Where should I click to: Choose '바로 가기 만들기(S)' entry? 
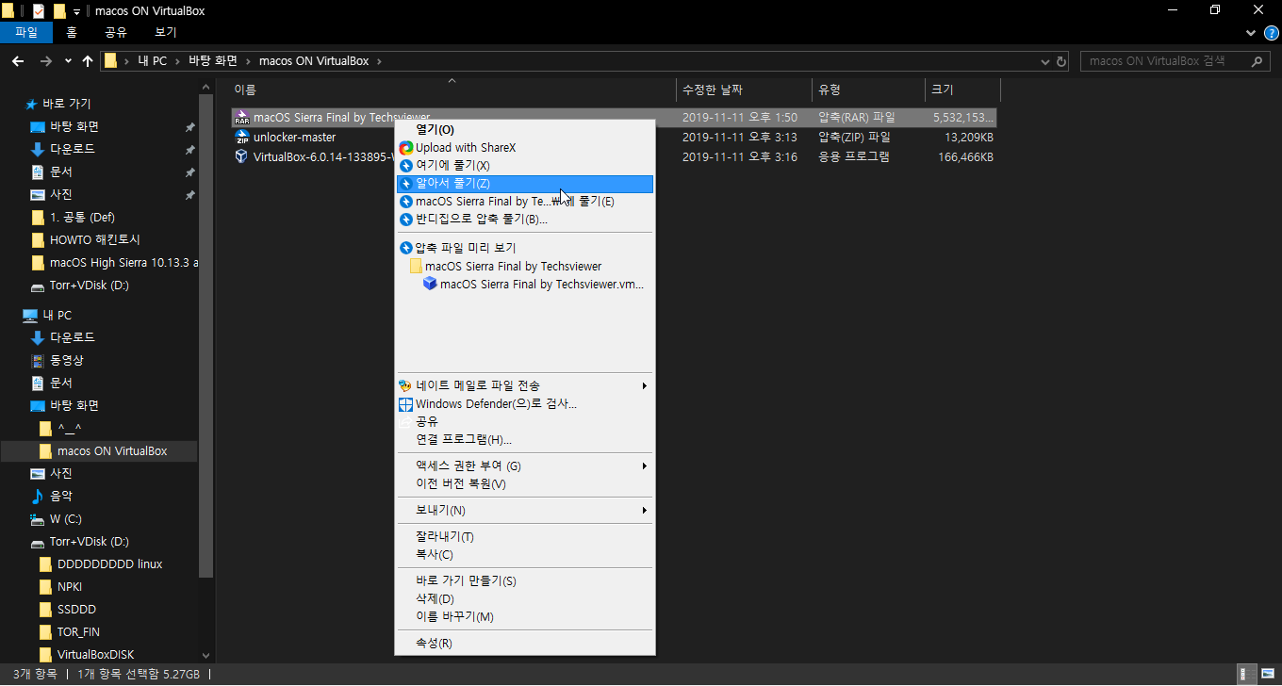pyautogui.click(x=525, y=580)
